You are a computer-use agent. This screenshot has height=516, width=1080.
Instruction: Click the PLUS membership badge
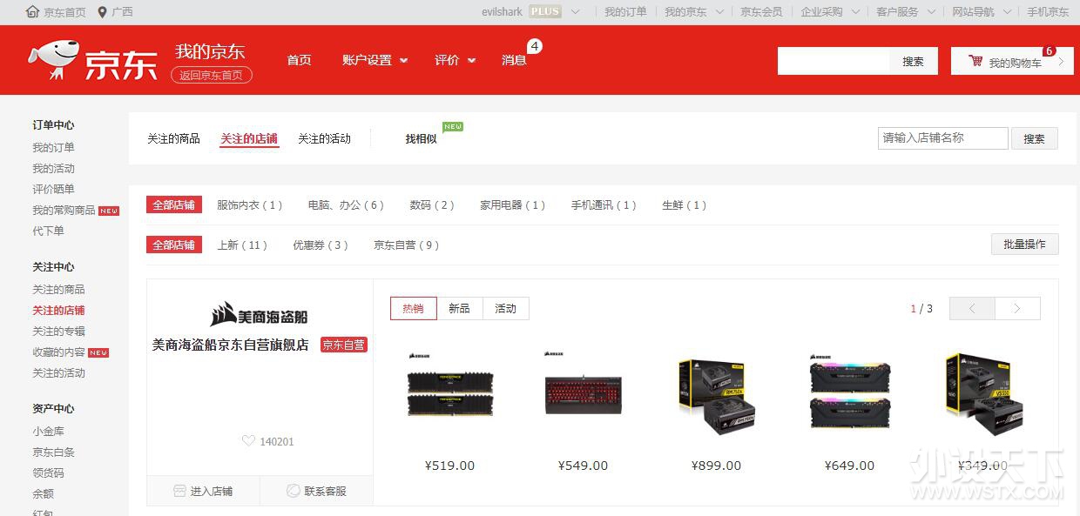point(545,11)
